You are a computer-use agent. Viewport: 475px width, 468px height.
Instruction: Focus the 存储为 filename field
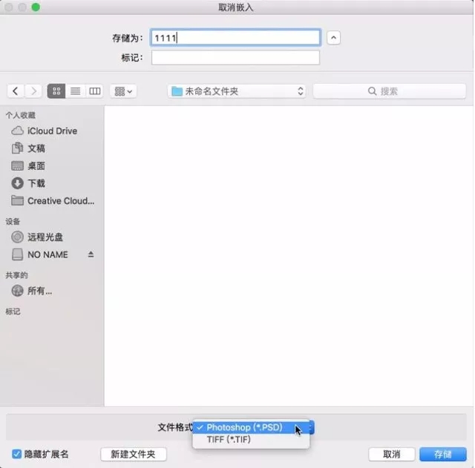click(235, 38)
